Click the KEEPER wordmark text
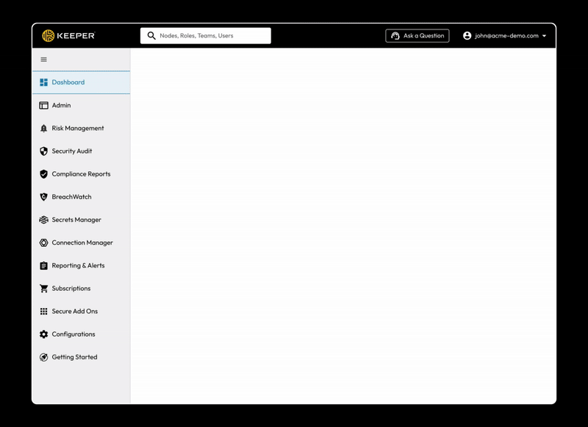The width and height of the screenshot is (588, 427). click(x=76, y=35)
